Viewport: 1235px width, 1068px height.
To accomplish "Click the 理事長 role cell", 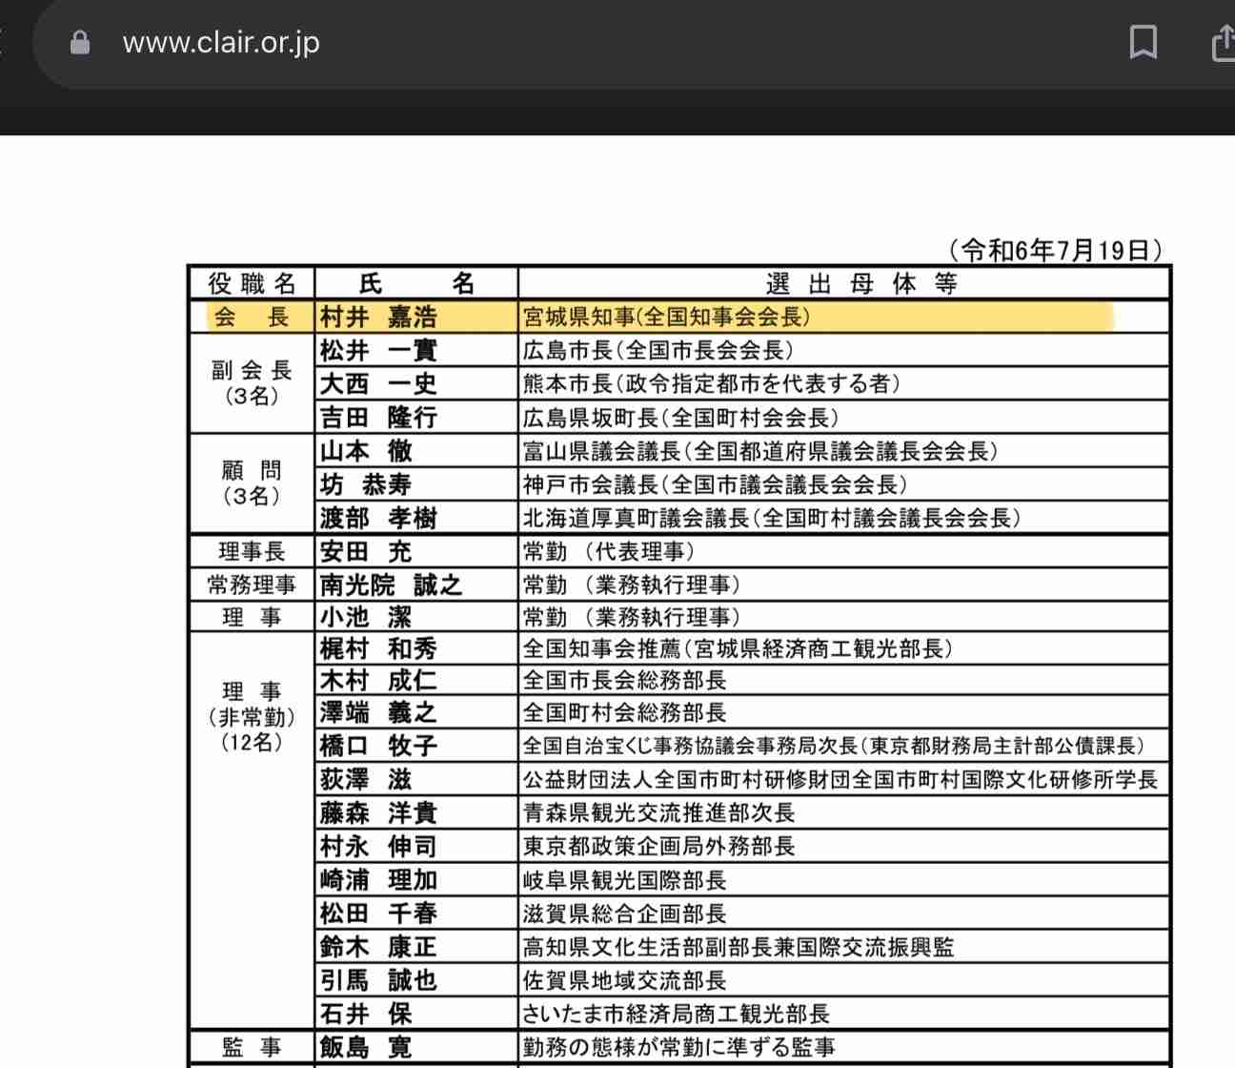I will [253, 551].
